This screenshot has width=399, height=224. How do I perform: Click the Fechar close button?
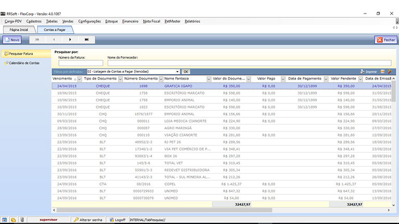click(386, 39)
